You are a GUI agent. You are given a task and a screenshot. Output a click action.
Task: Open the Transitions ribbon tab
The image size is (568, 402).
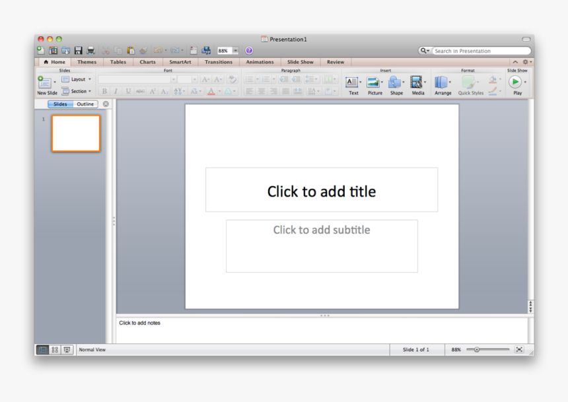218,62
